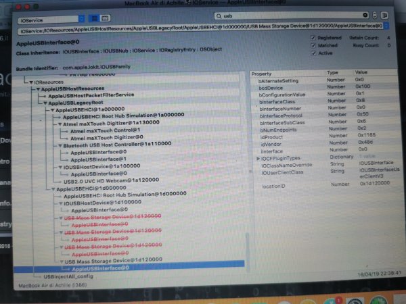Switch to column browser view in toolbar
The width and height of the screenshot is (406, 304).
[105, 18]
